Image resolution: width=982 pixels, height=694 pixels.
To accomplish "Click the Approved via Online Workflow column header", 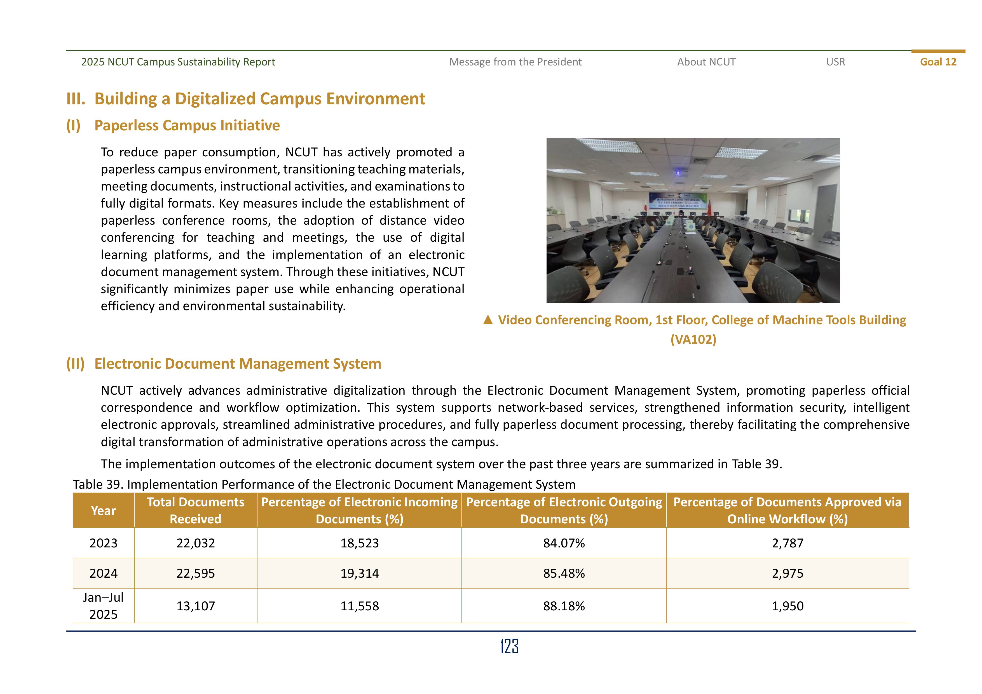I will [x=787, y=510].
